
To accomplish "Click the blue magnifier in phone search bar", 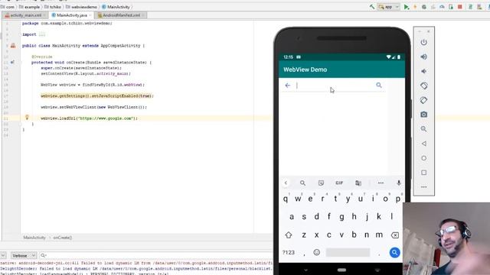I will [379, 85].
